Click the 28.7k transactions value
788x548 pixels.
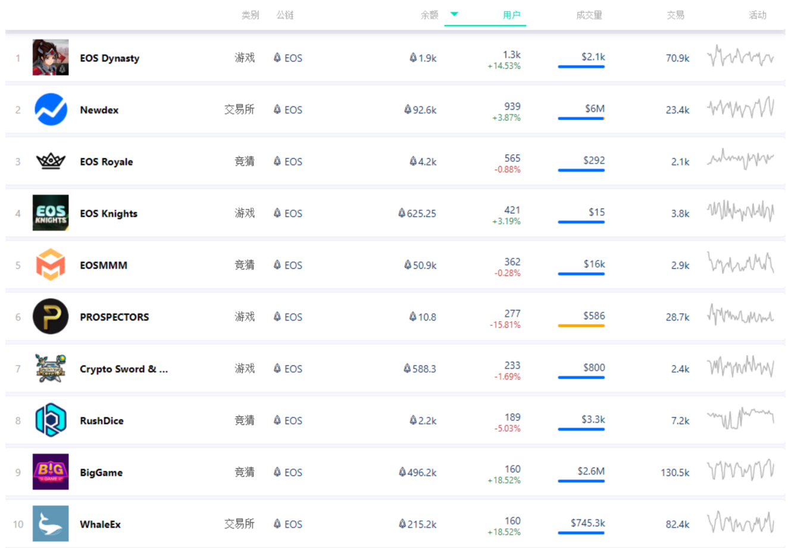(678, 317)
